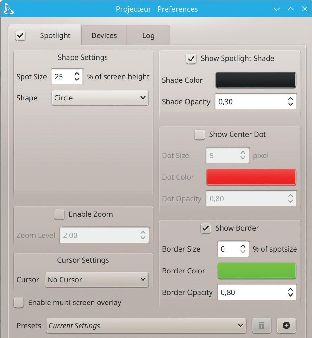312x338 pixels.
Task: Click the '% of spotsize' label
Action: coord(275,249)
